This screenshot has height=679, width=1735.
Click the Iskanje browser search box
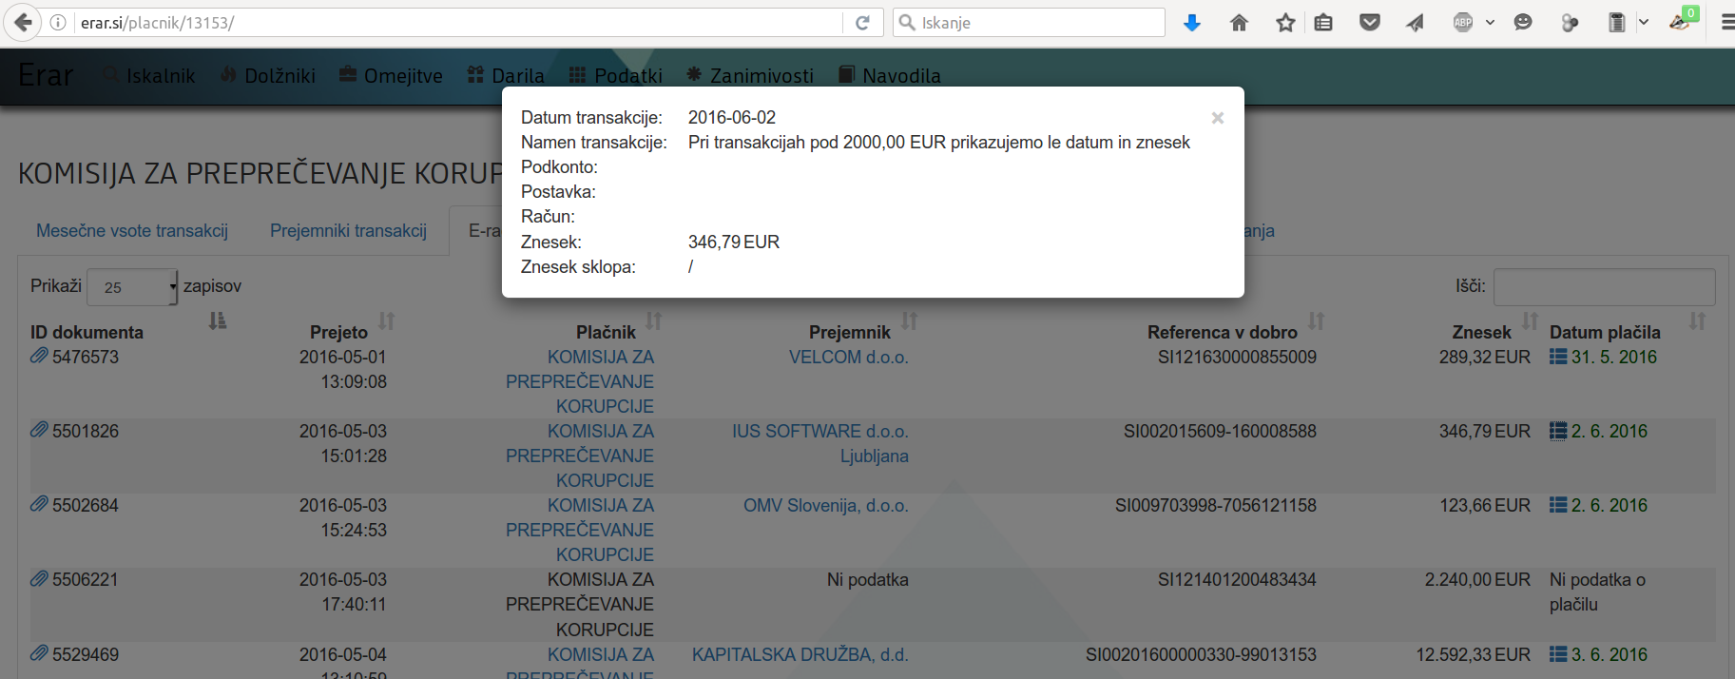point(1029,23)
